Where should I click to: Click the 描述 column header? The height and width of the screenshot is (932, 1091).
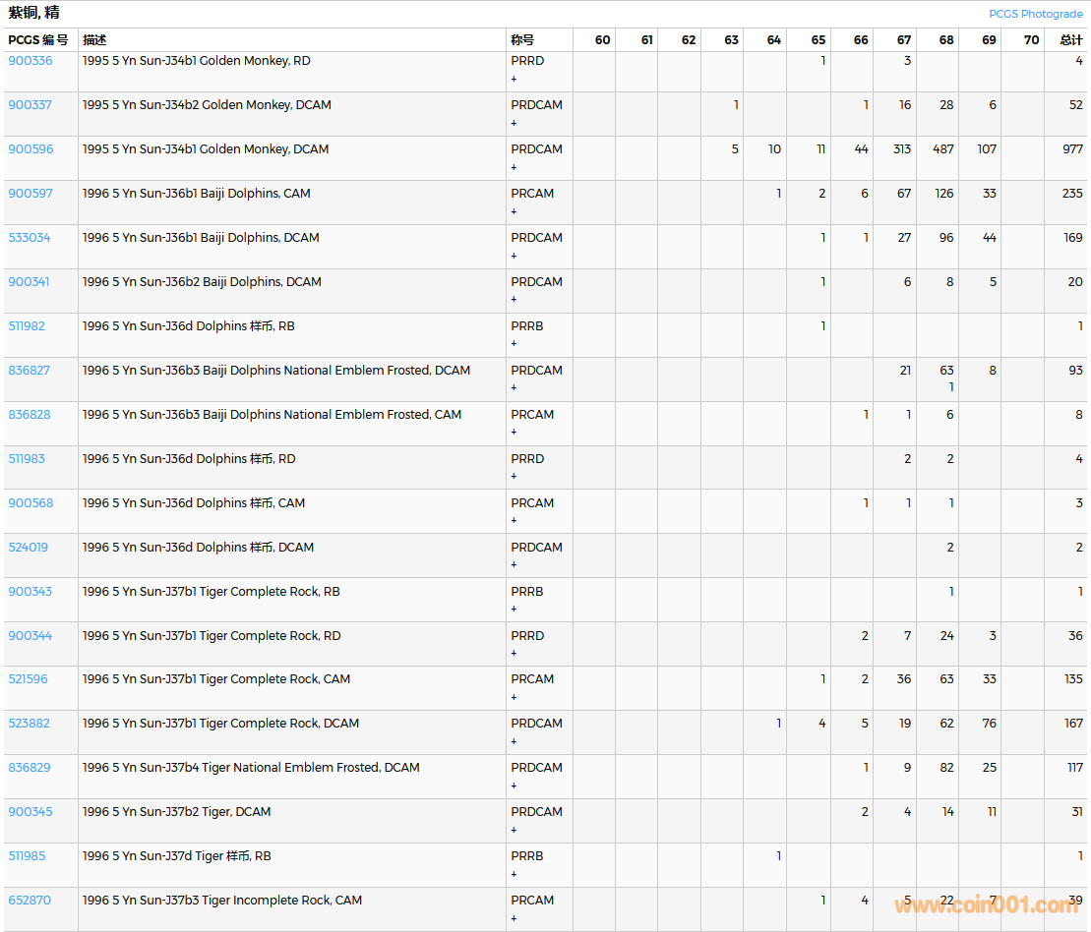pyautogui.click(x=94, y=40)
